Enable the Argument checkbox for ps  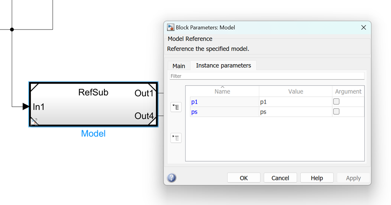pos(336,112)
